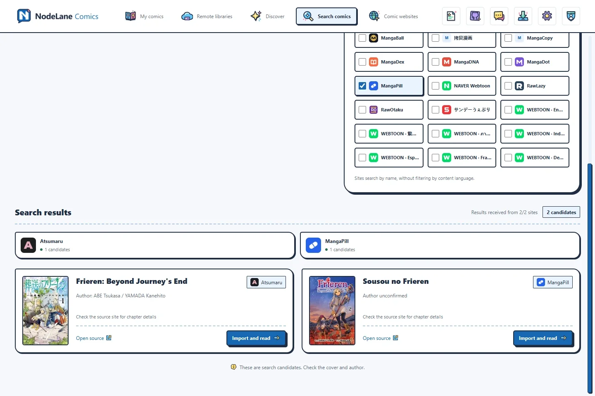The width and height of the screenshot is (595, 396).
Task: Select the Search comics tab
Action: tap(326, 16)
